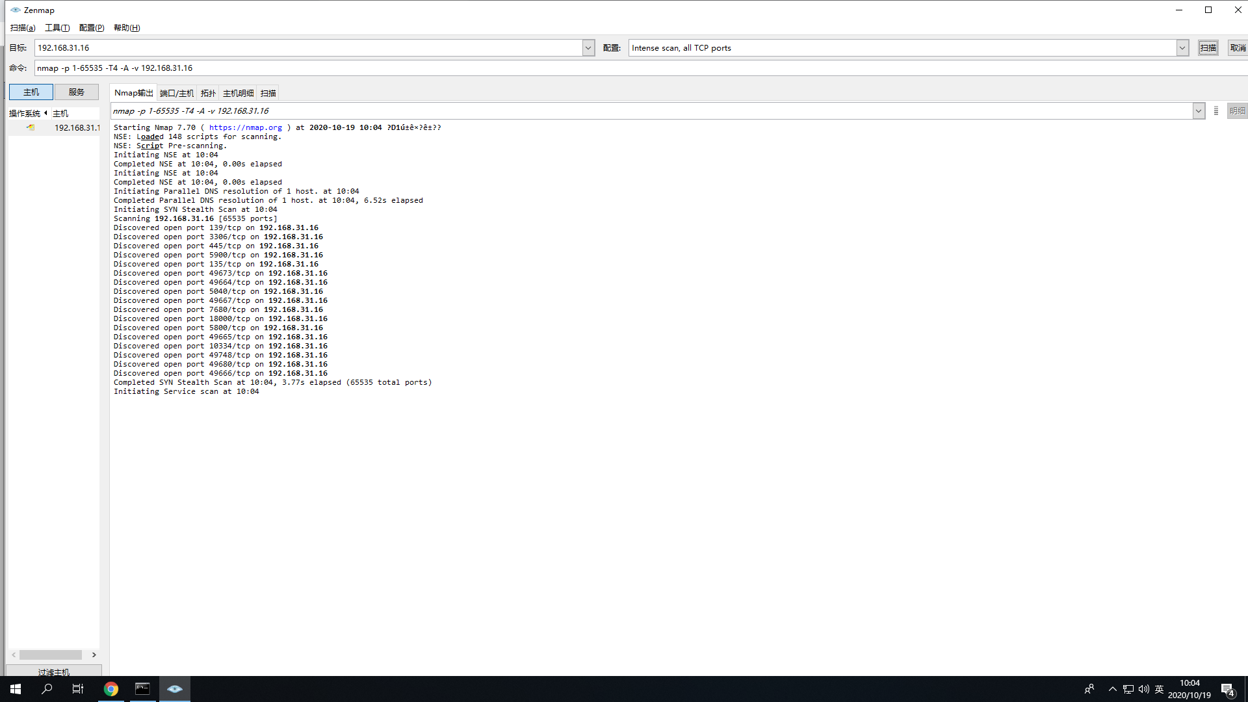Switch to the 端口/主机 tab

tap(177, 93)
